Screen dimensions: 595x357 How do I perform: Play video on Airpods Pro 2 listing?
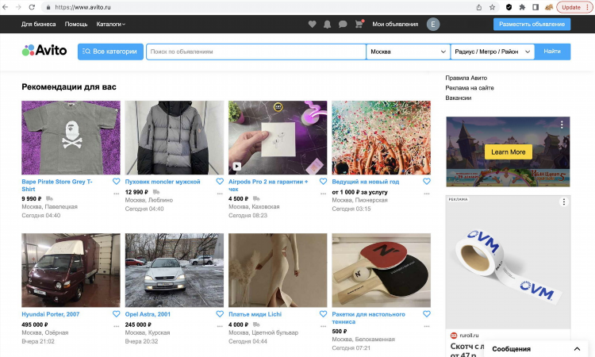(x=236, y=166)
